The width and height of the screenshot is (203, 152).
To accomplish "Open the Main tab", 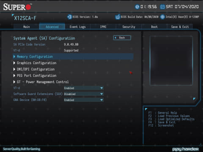I will (26, 27).
